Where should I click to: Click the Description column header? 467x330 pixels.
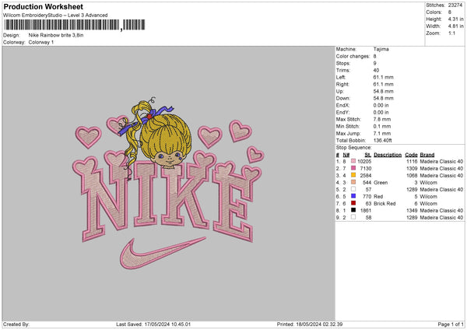pos(388,155)
